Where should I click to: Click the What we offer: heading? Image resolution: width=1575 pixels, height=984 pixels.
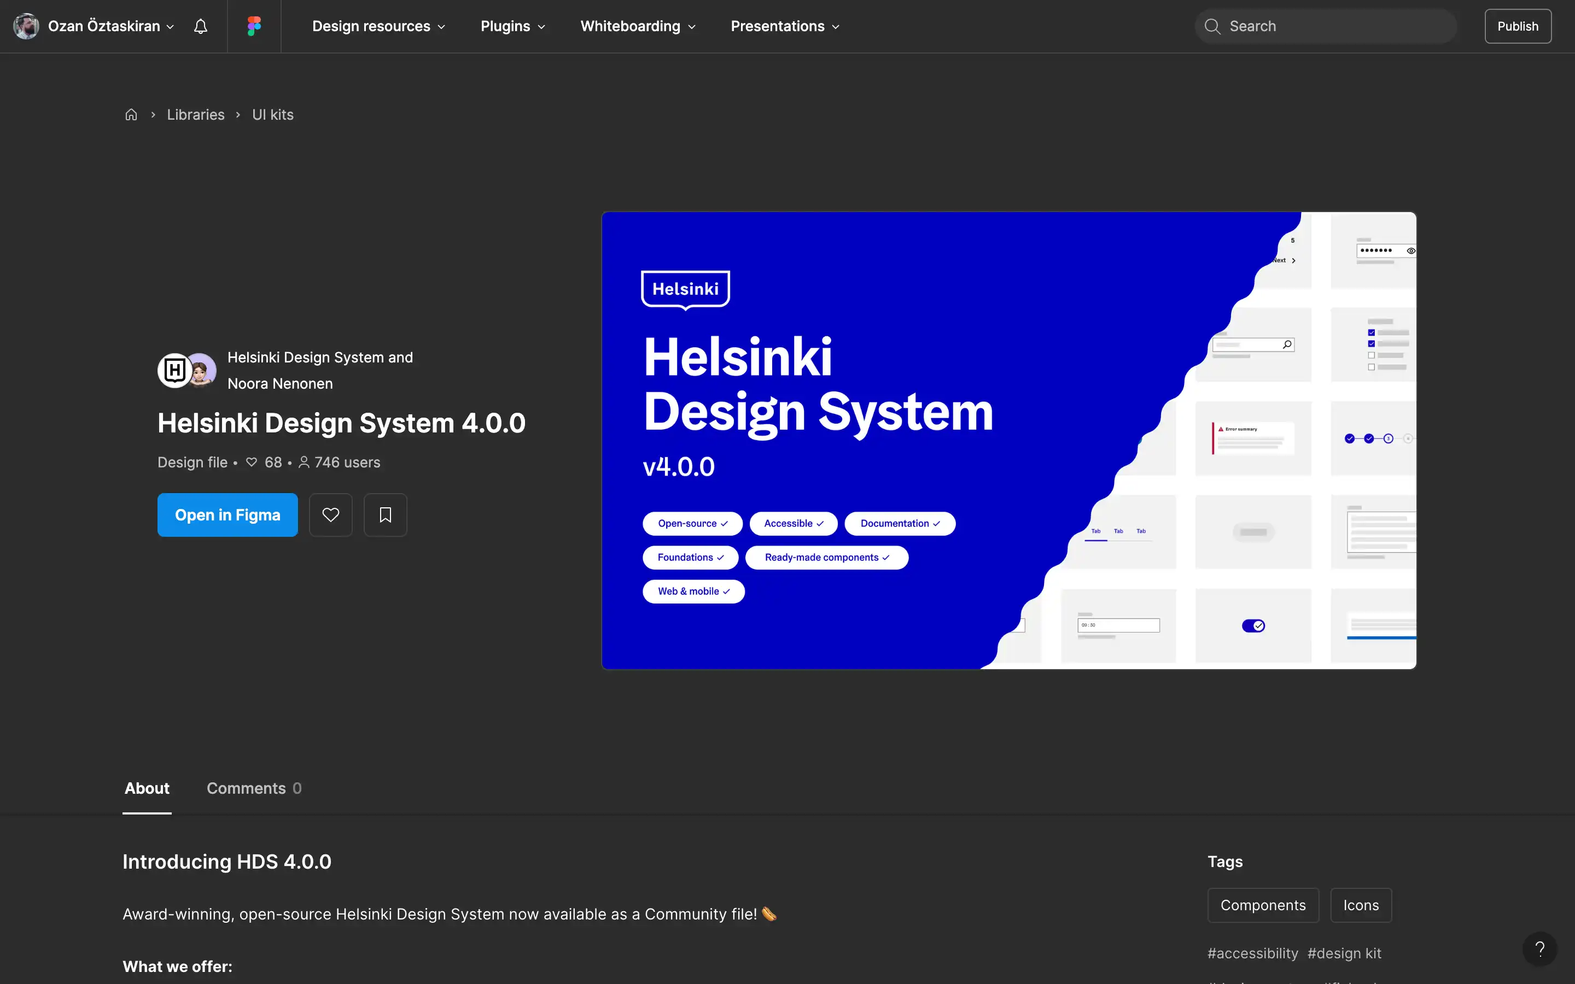click(x=177, y=967)
